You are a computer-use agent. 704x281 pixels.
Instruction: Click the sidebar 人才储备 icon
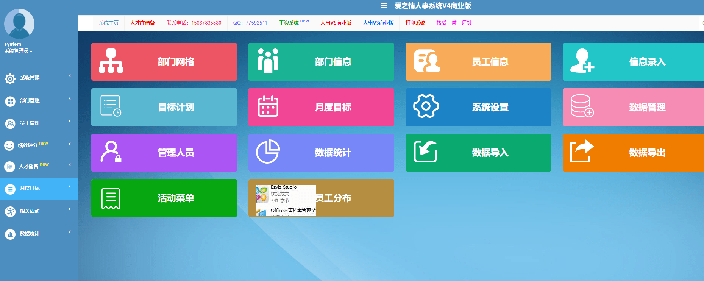coord(9,167)
